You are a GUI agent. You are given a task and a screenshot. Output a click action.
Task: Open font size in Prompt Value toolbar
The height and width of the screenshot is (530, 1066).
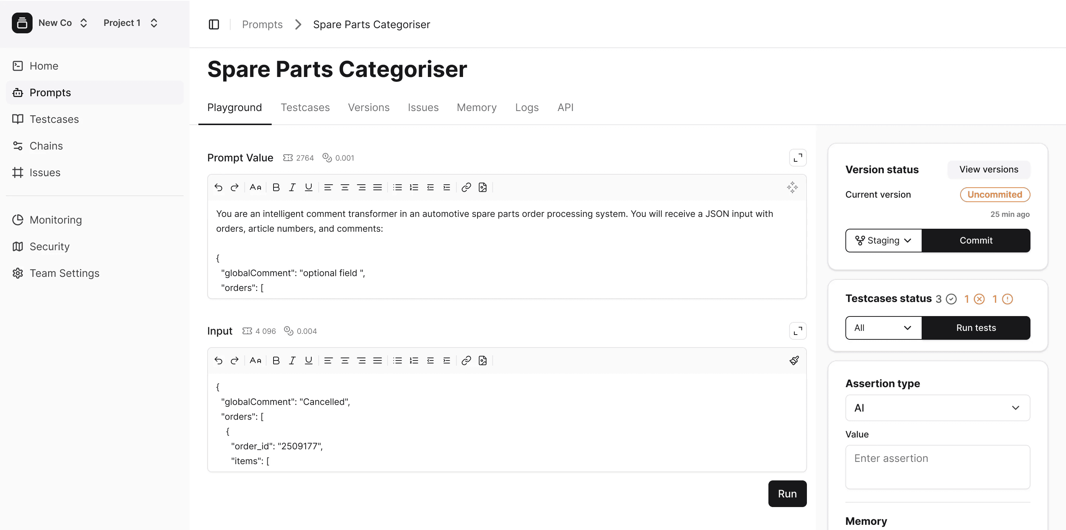[255, 187]
